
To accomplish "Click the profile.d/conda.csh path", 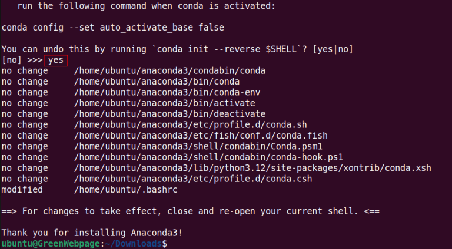I will tap(194, 179).
